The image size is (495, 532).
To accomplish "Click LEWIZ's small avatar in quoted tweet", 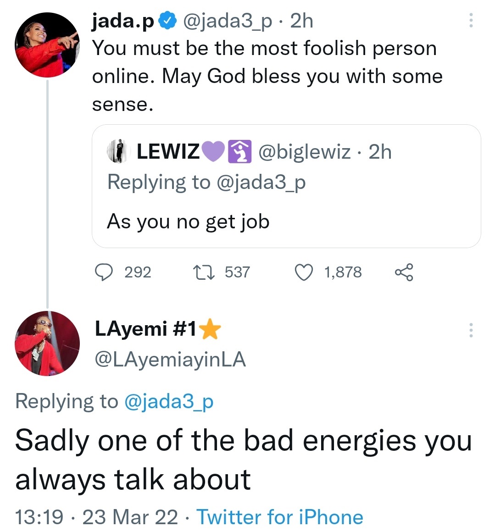I will tap(119, 151).
